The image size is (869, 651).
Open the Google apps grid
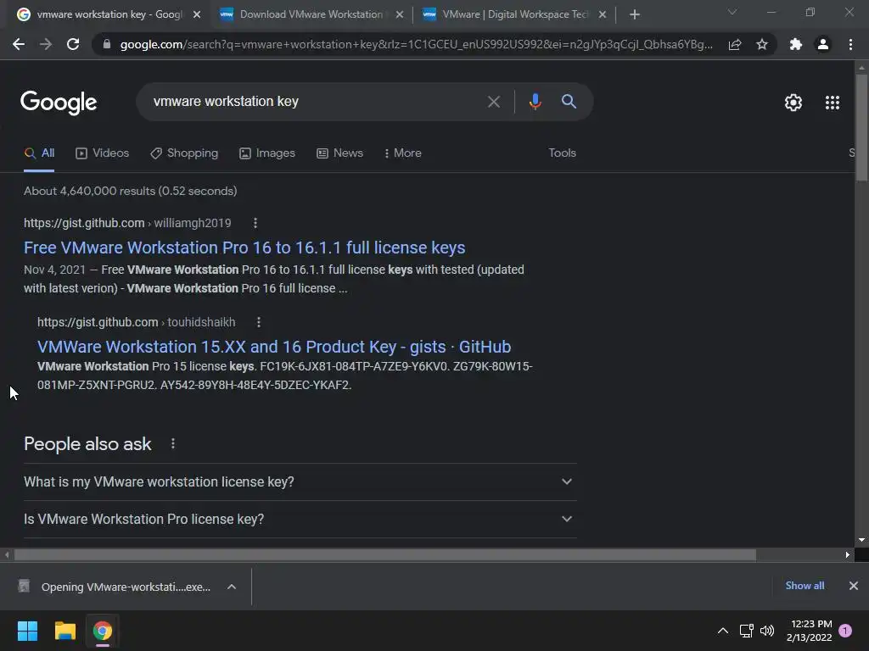[832, 103]
